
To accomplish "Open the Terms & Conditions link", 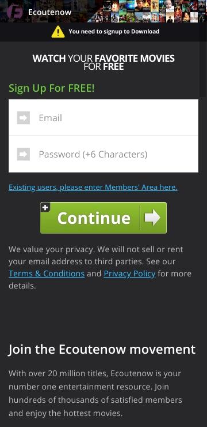I will click(x=47, y=274).
